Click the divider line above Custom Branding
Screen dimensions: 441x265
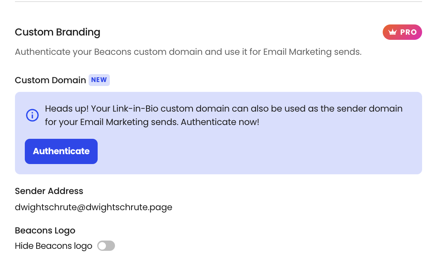[x=219, y=2]
